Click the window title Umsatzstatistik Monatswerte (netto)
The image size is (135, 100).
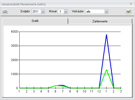[x=24, y=4]
